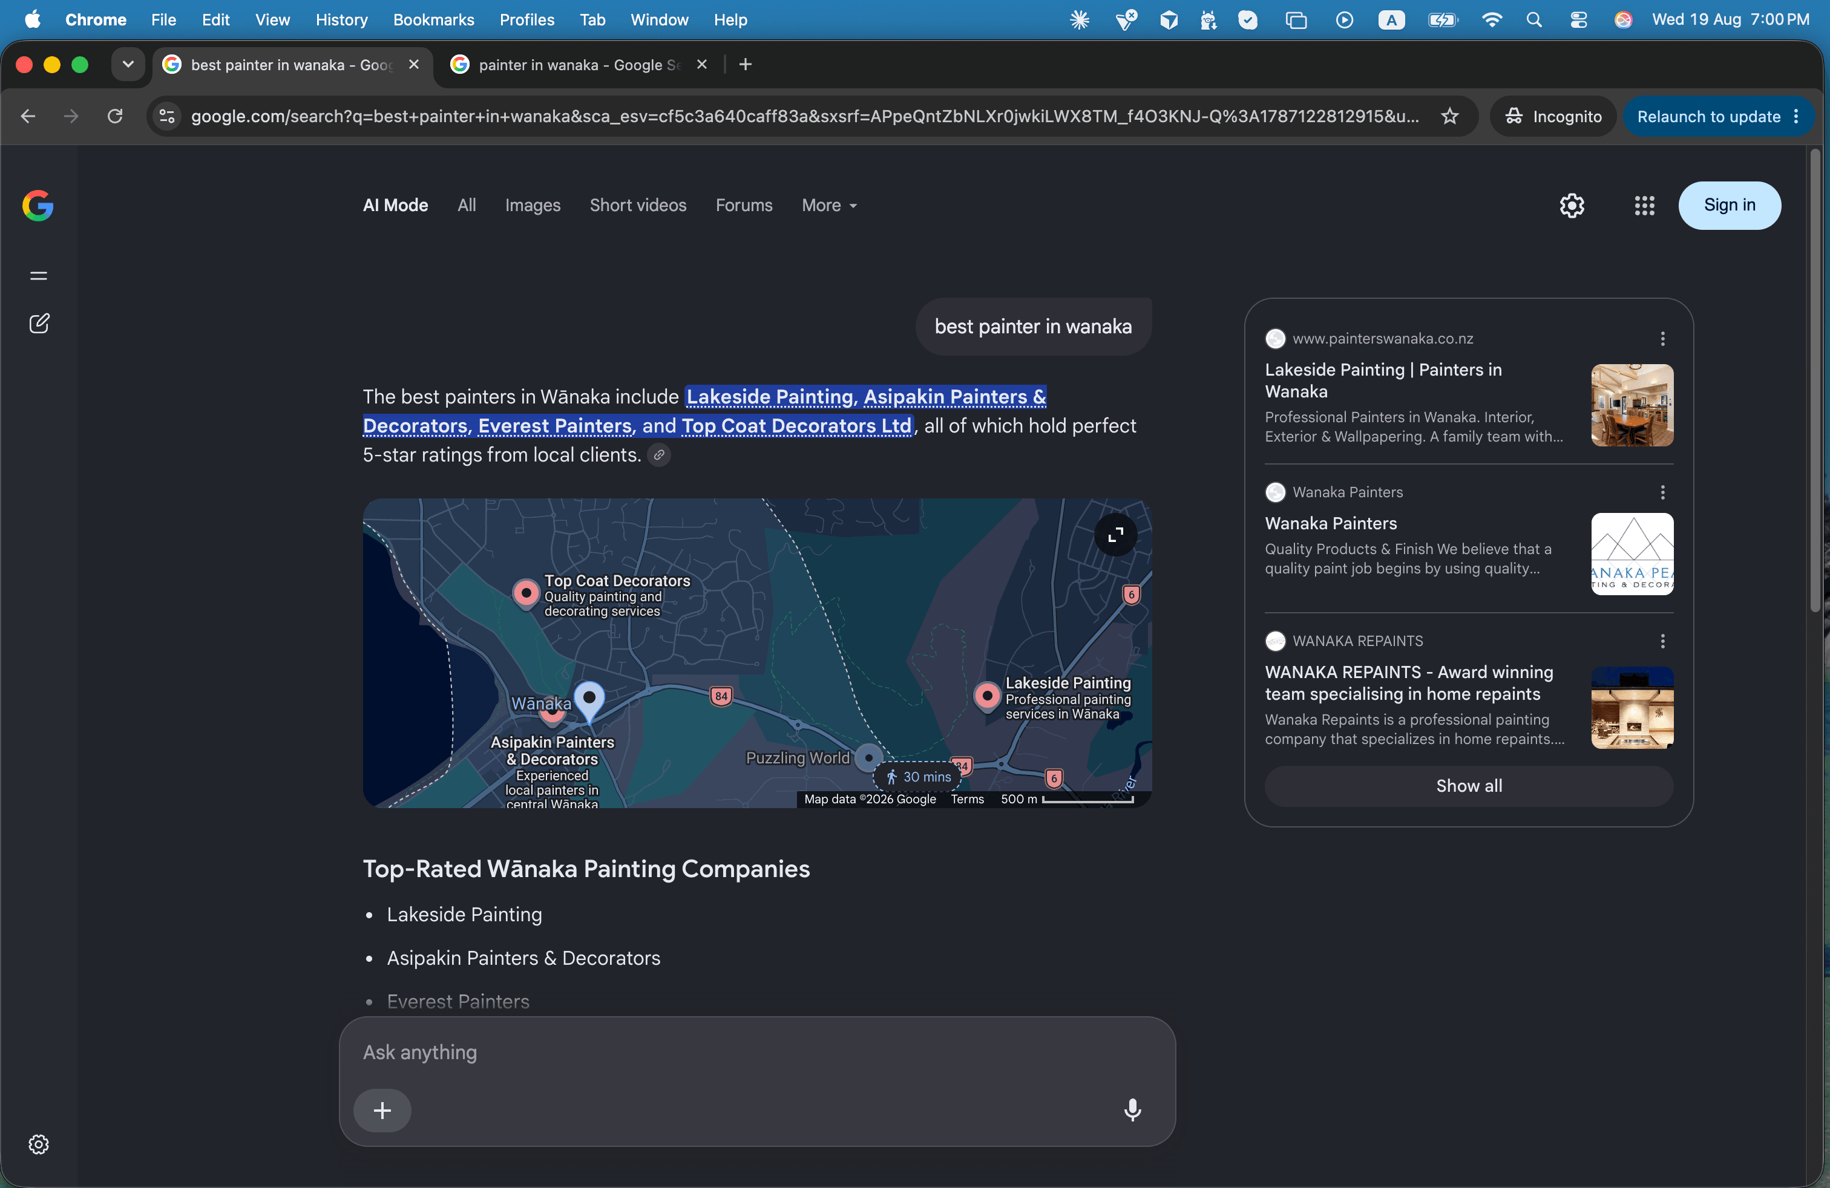Click the address bar URL

[x=804, y=116]
